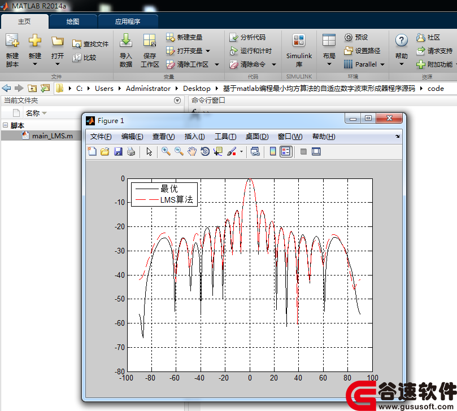
Task: Toggle the Brush/Select Data tool
Action: pos(232,151)
